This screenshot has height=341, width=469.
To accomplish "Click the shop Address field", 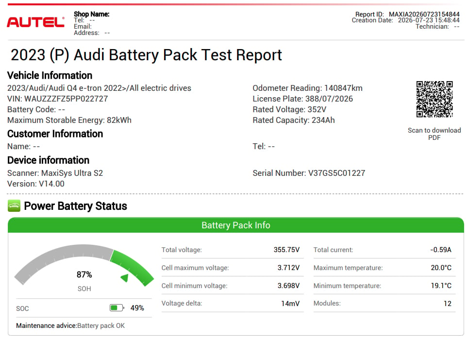I will 92,33.
